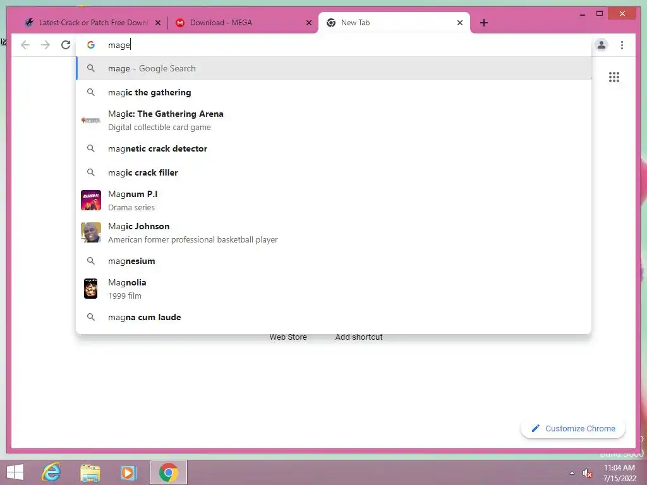Open the Web Store shortcut
This screenshot has height=485, width=647.
click(288, 337)
